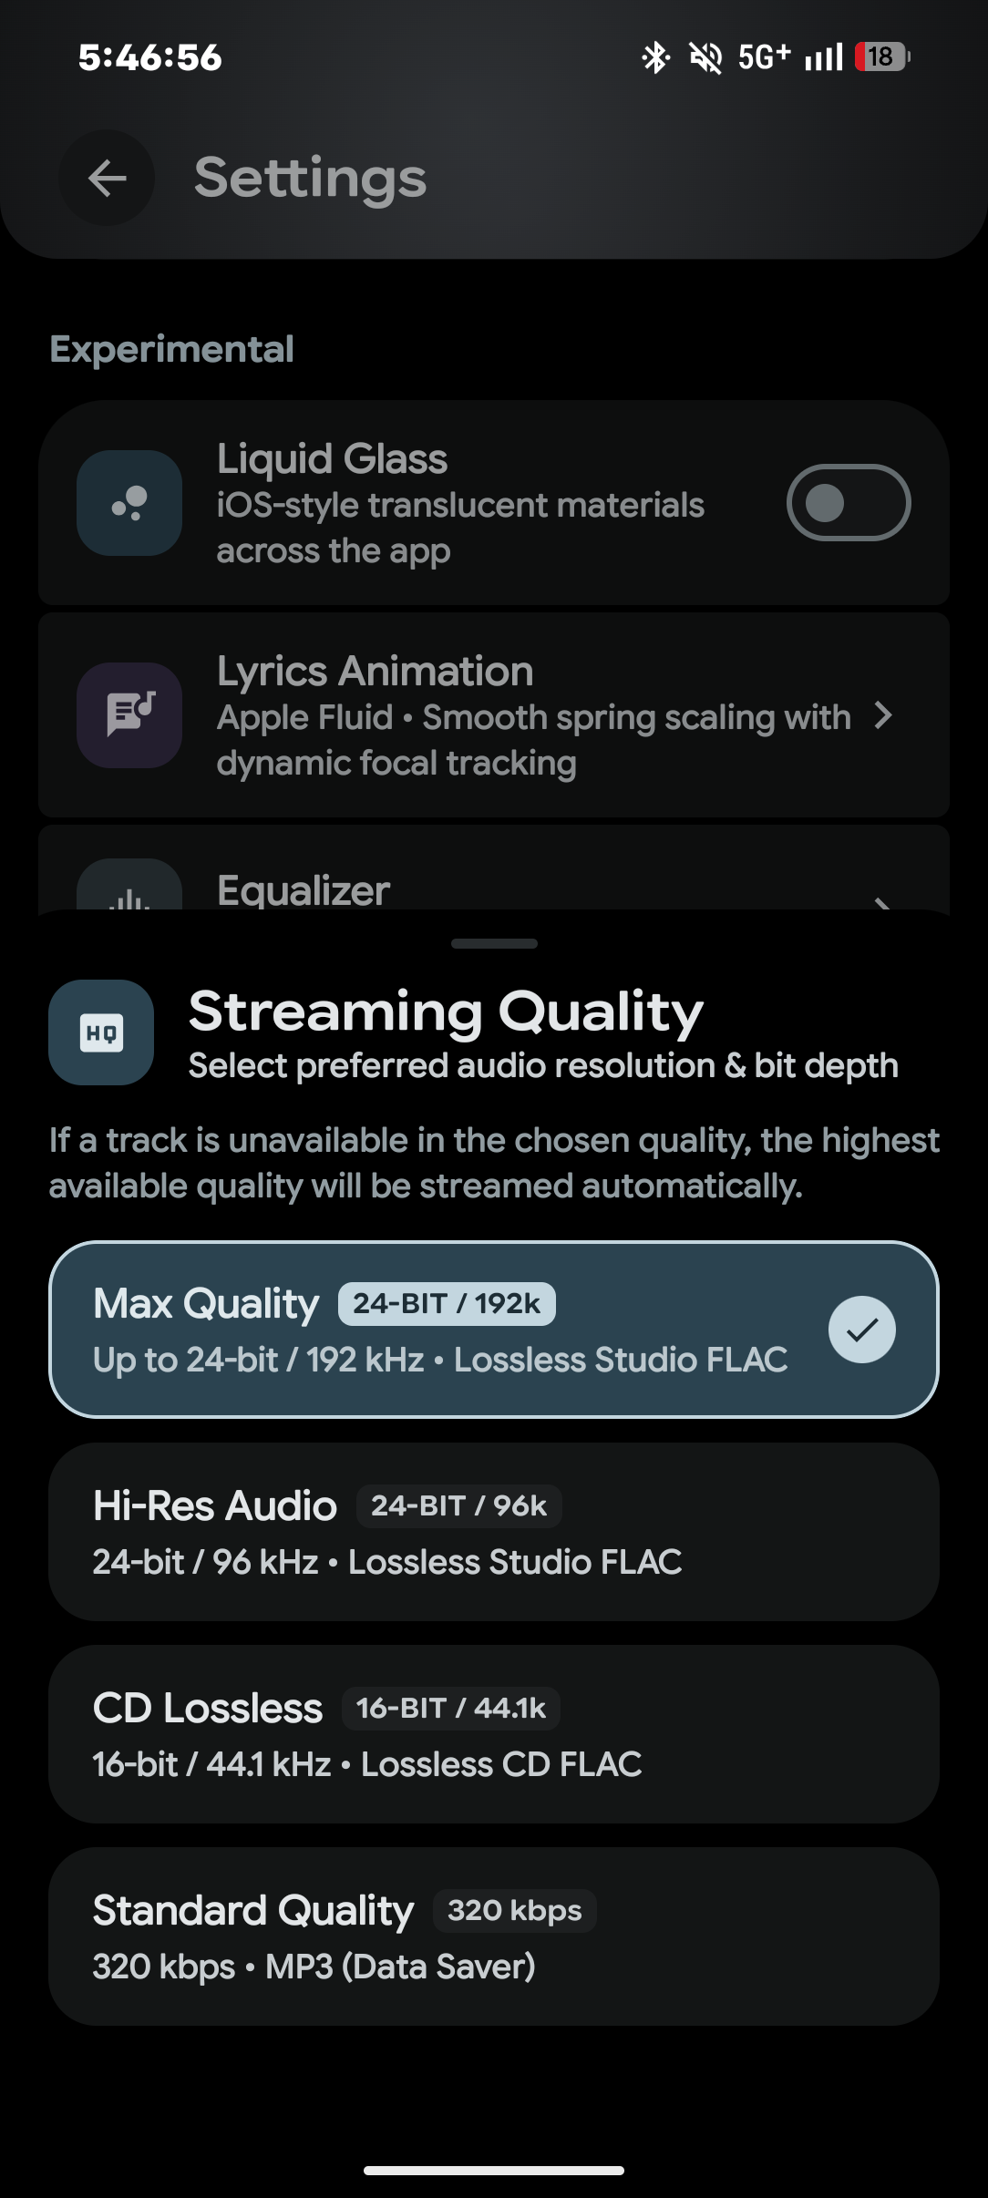Tap the Lyrics Animation chat-music icon
988x2198 pixels.
(x=129, y=715)
